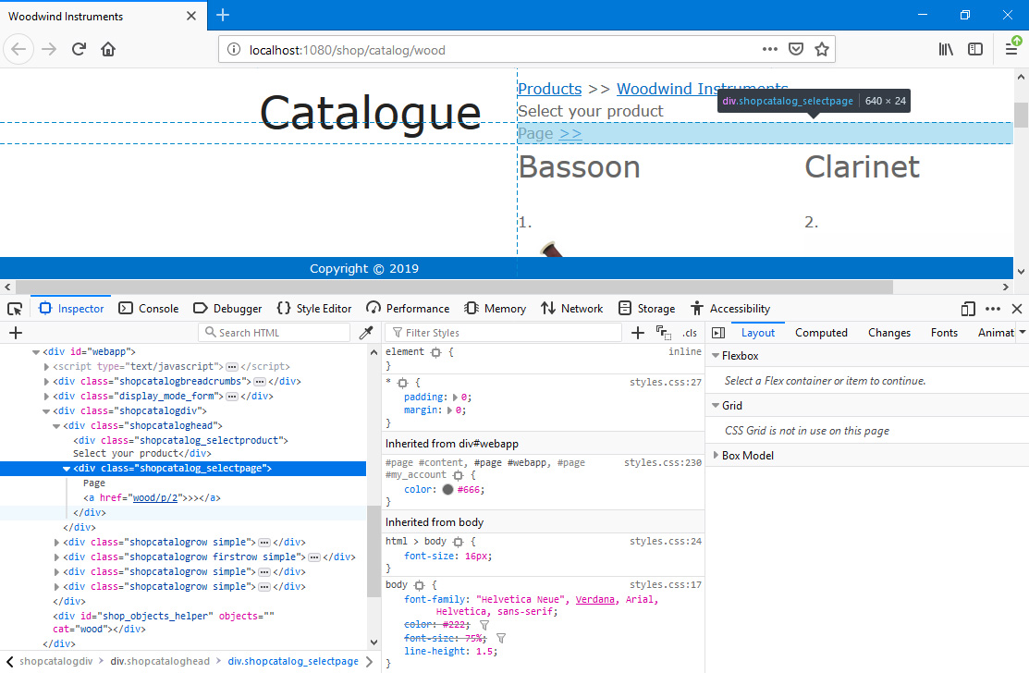Open page actions three-dot menu
Screen dimensions: 1029x673
click(770, 49)
